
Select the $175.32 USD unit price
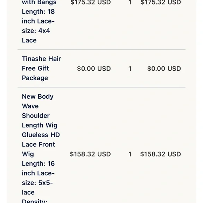click(91, 2)
